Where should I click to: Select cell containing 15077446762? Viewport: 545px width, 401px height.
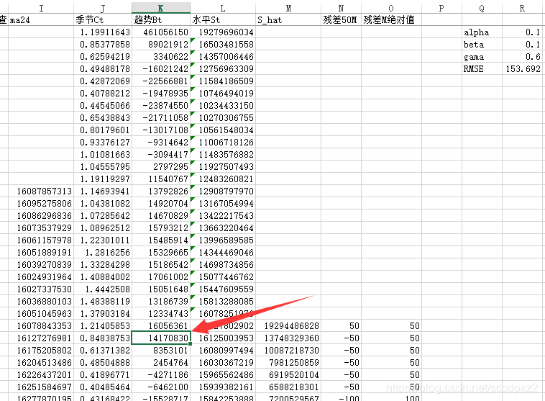pos(223,276)
